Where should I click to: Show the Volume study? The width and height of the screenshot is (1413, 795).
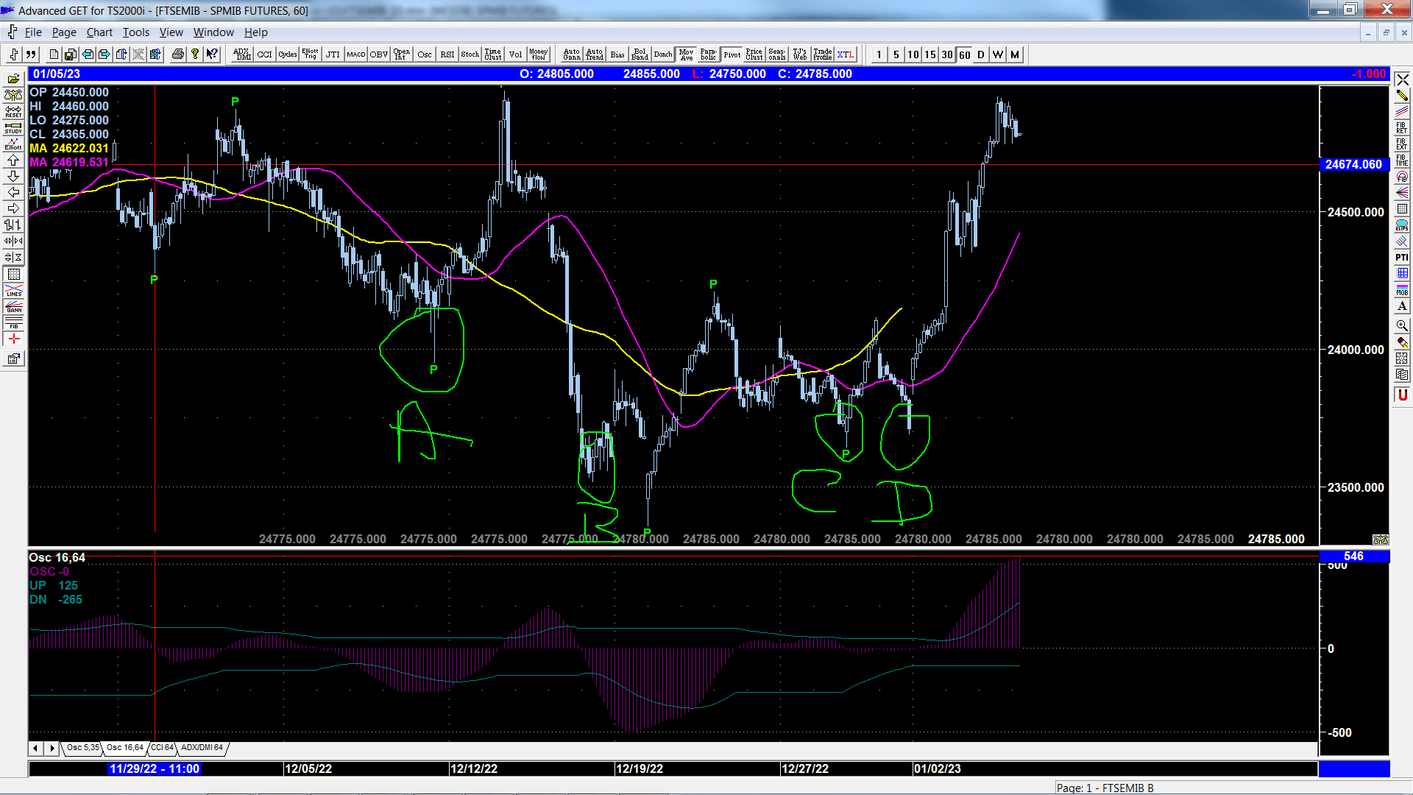click(x=516, y=54)
